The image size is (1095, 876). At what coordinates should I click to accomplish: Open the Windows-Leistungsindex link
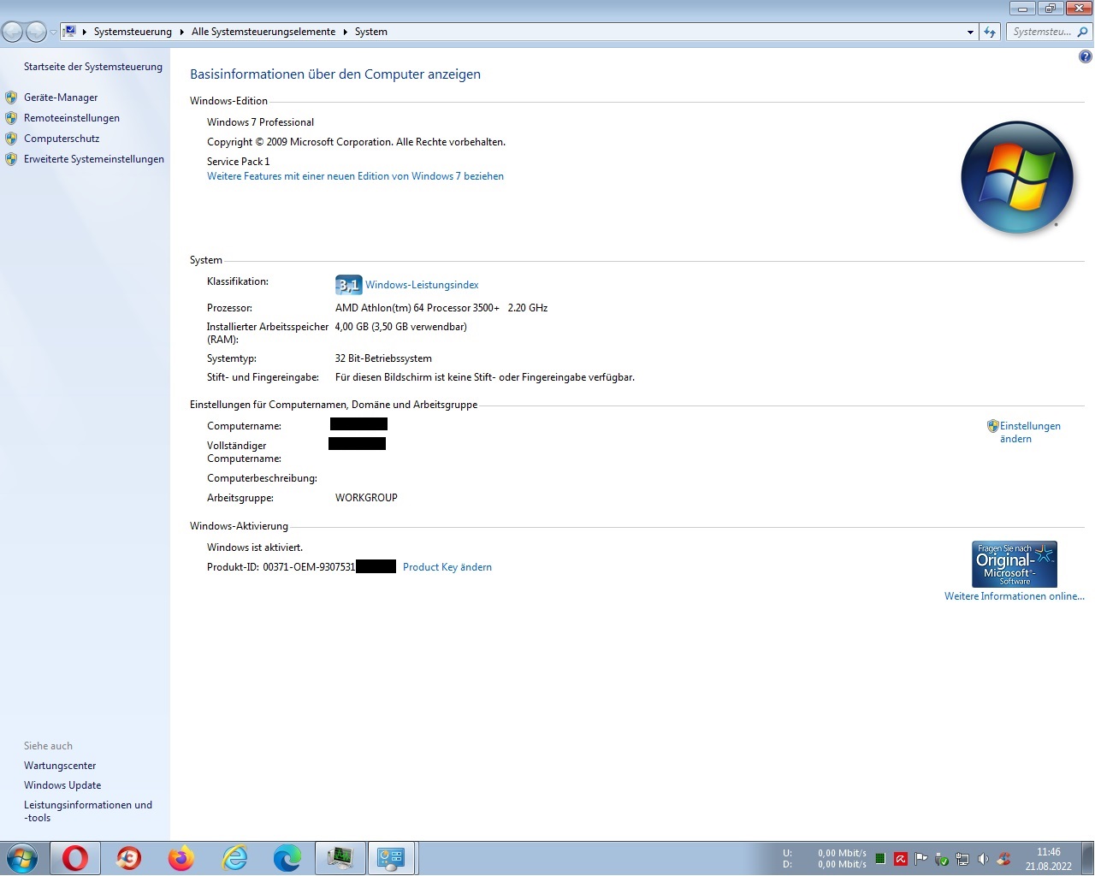422,285
